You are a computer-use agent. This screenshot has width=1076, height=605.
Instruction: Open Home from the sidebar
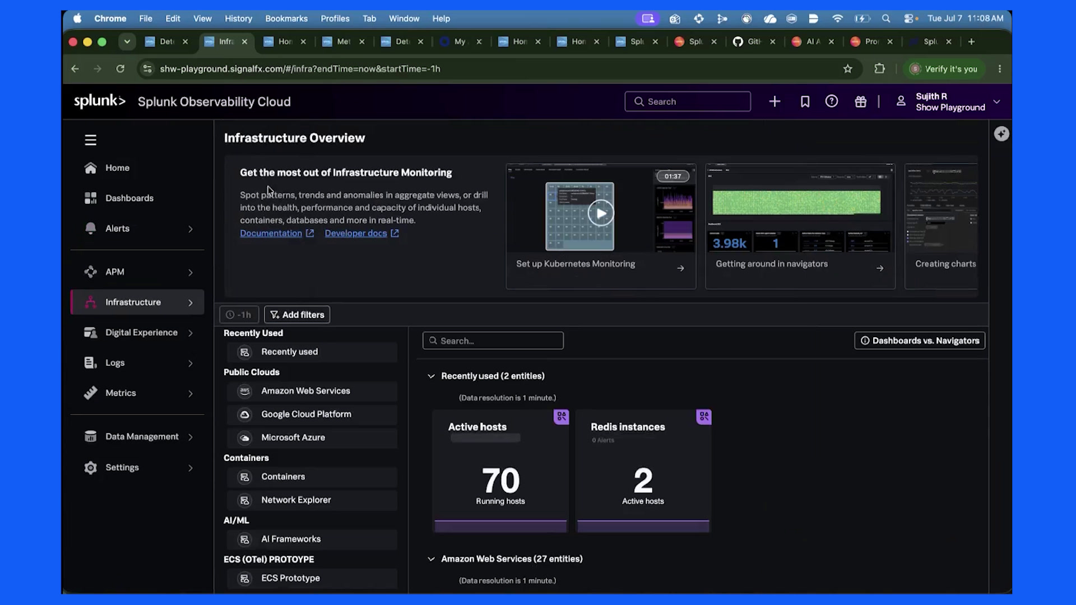117,168
